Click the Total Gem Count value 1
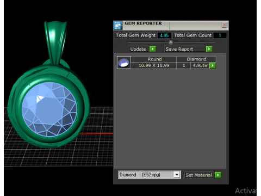 pos(220,35)
